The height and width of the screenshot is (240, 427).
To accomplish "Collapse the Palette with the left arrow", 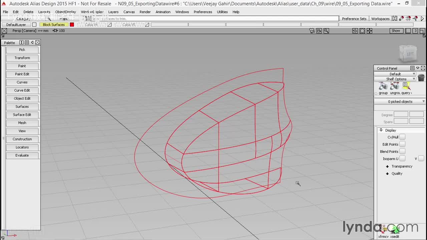I will click(x=32, y=42).
